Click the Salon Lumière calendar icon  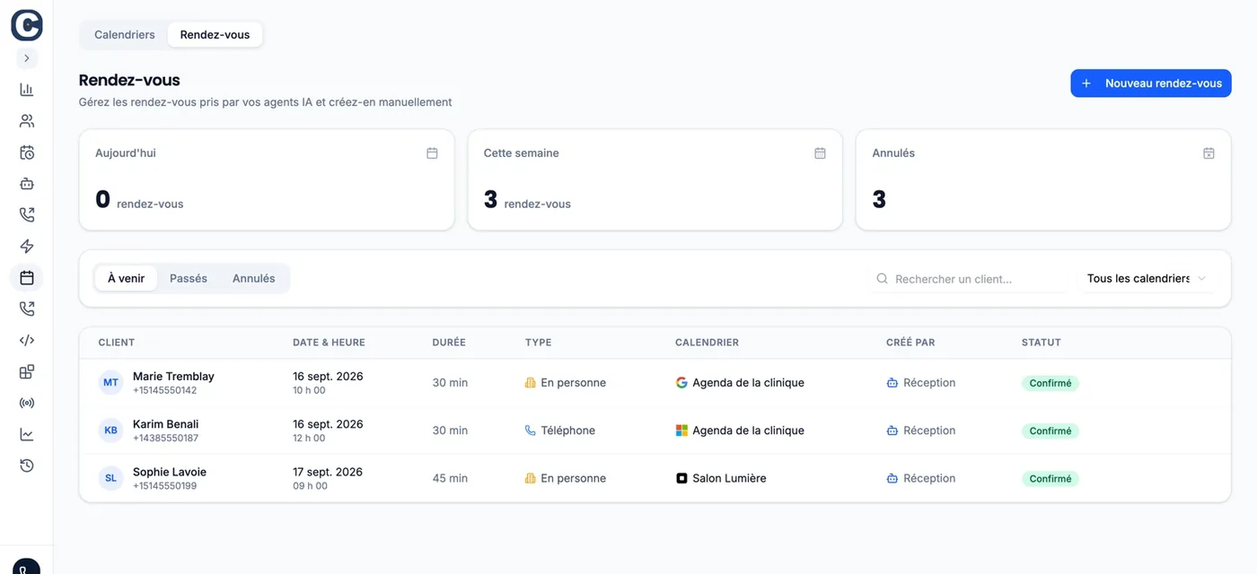tap(681, 478)
